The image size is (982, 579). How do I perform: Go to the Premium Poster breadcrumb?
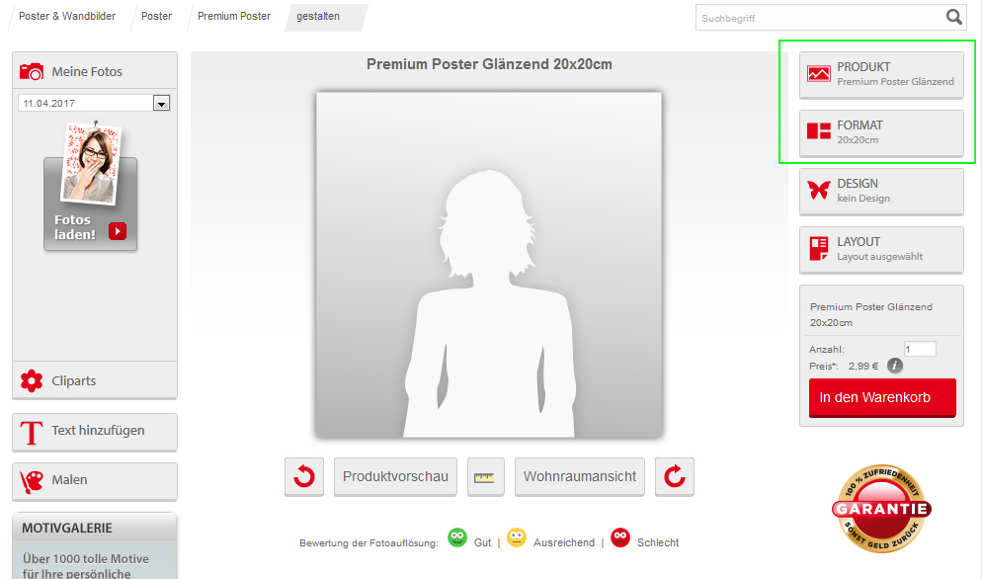point(234,16)
